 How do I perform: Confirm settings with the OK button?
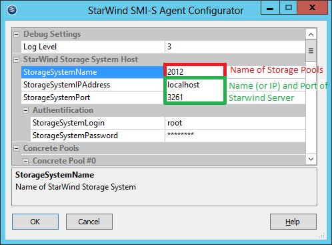coord(35,222)
